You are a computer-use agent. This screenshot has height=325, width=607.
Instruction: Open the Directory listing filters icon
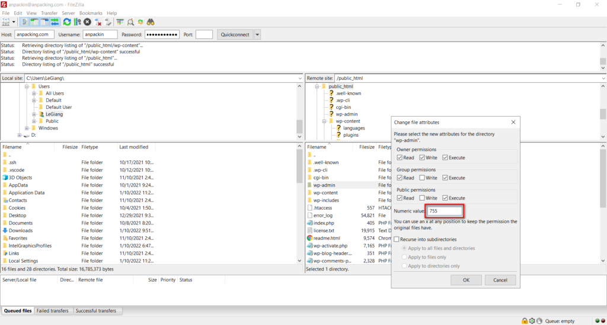pos(120,22)
